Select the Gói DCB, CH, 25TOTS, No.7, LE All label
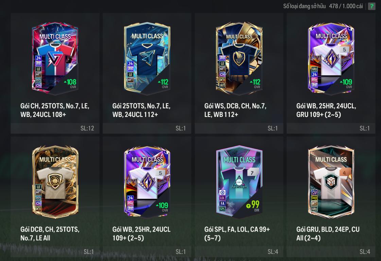 coord(50,233)
